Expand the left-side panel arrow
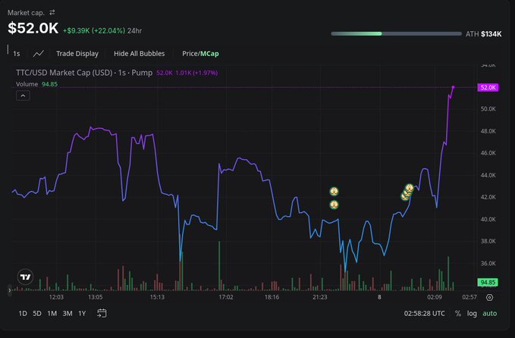The width and height of the screenshot is (515, 338). 10,290
